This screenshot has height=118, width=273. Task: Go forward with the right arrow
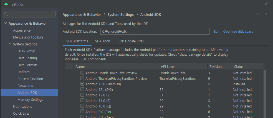266,14
